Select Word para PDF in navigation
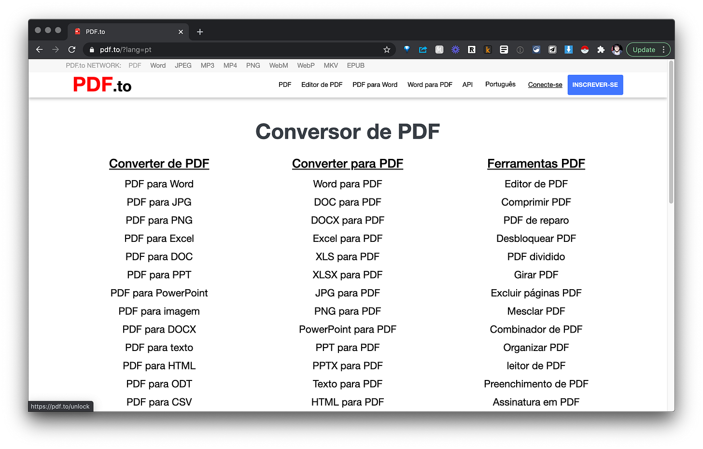Viewport: 703px width, 449px height. (430, 84)
